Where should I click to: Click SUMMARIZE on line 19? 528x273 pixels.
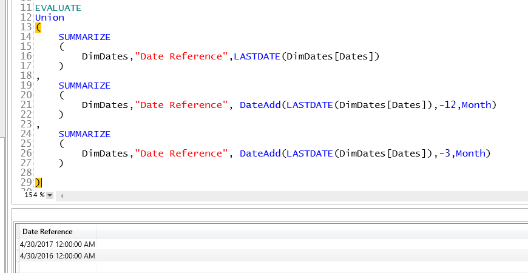84,86
